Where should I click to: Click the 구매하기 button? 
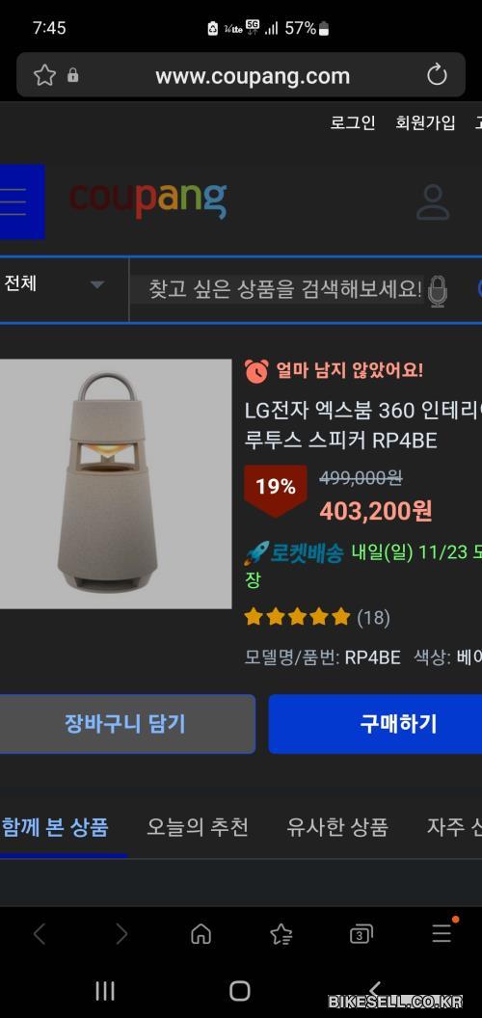click(x=375, y=724)
